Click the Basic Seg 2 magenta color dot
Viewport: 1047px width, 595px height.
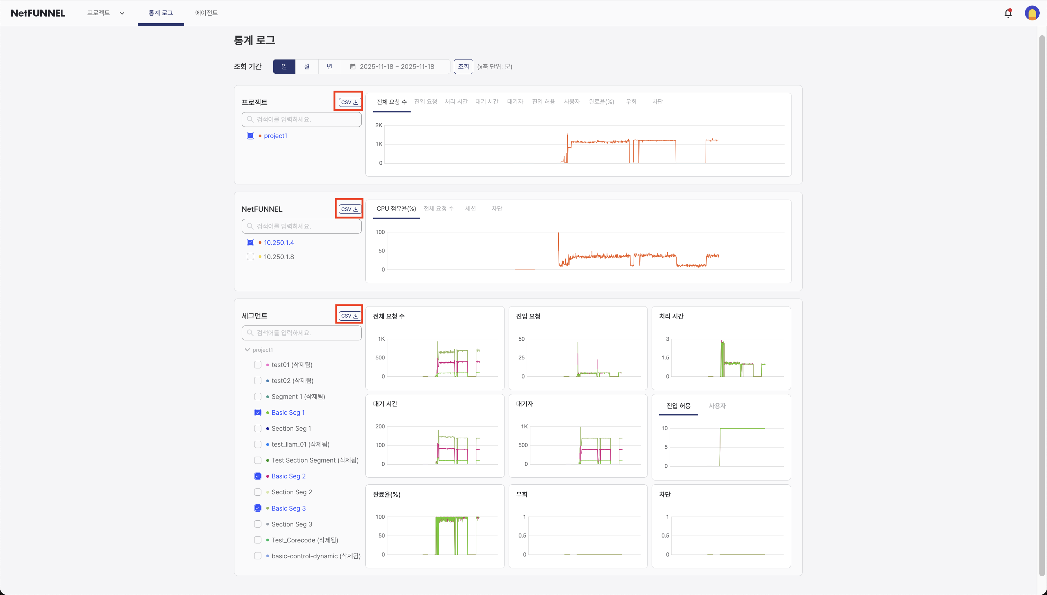pyautogui.click(x=268, y=476)
